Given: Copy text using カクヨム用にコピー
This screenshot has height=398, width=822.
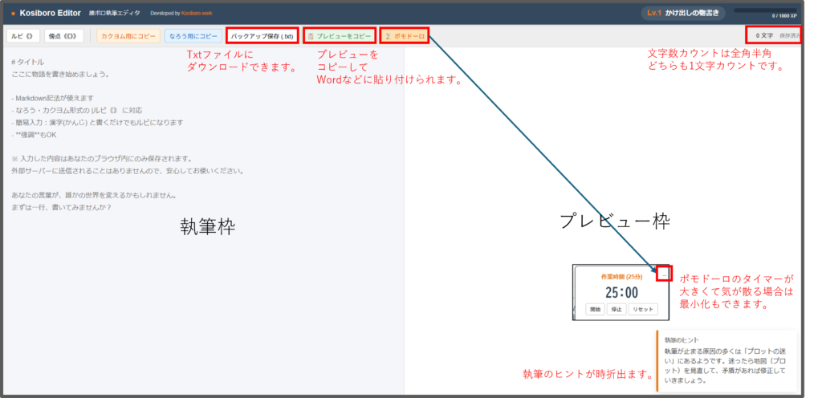Looking at the screenshot, I should tap(128, 36).
